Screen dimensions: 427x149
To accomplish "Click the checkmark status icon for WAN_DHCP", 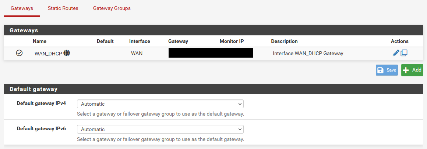I will point(19,53).
